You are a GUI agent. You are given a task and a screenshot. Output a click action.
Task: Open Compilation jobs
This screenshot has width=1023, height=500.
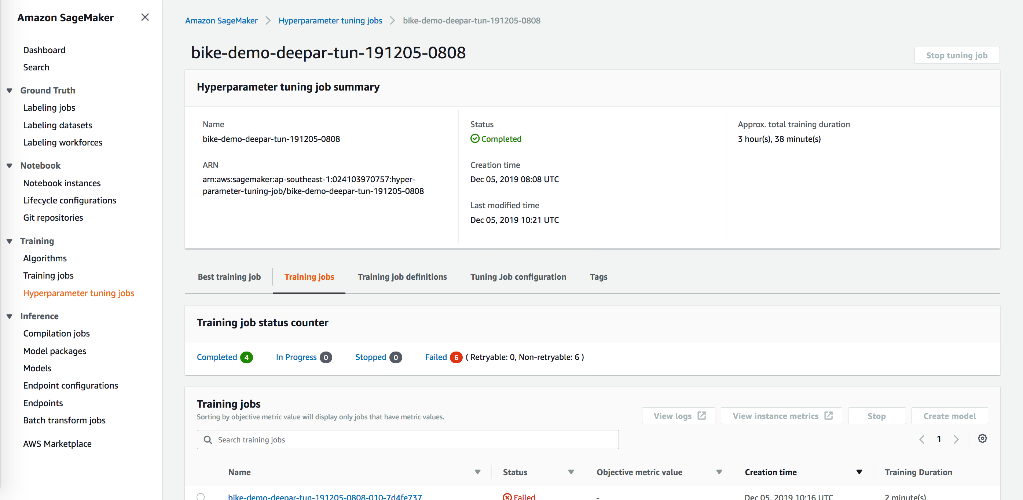(56, 334)
